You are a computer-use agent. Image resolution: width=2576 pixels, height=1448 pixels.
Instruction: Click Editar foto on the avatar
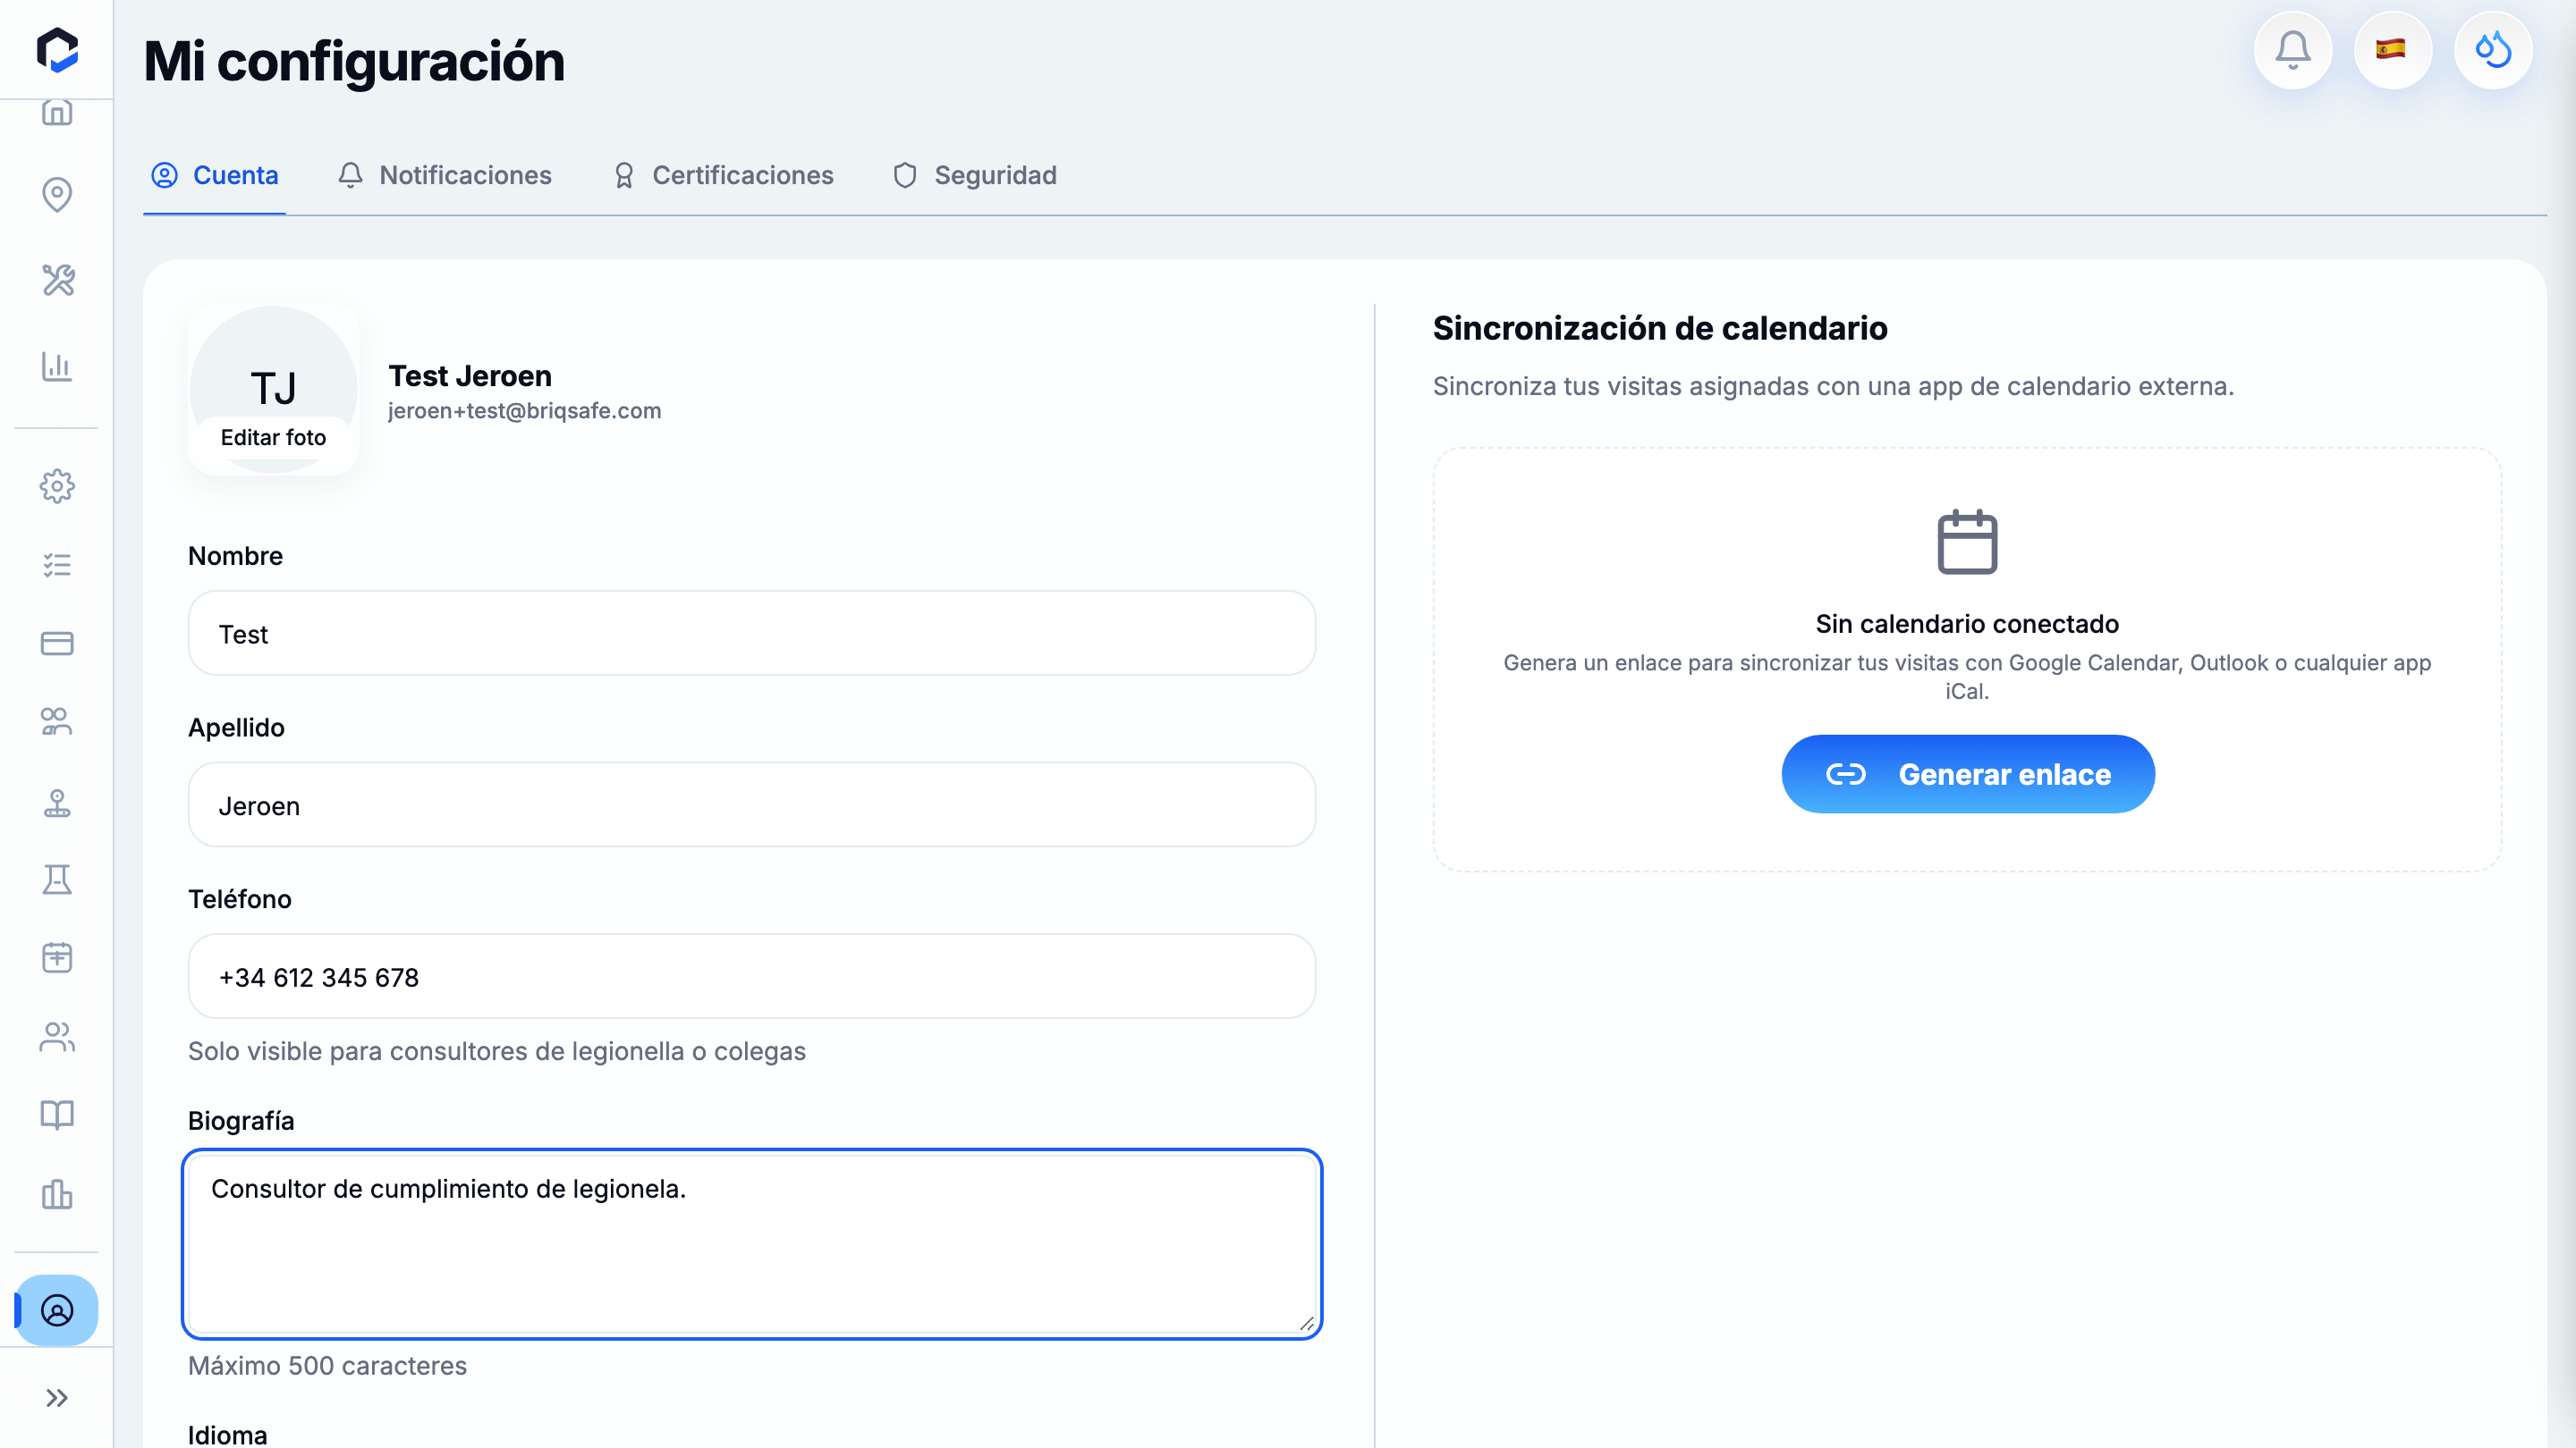(273, 438)
